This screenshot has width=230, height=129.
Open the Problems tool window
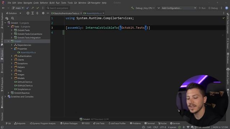tap(135, 123)
